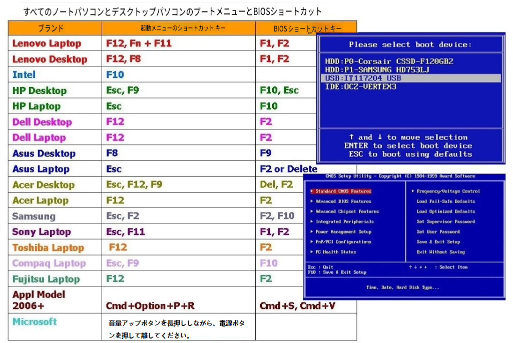Screen dimensions: 513x343
Task: Click the 'Please select boot device:' heading
Action: (410, 44)
